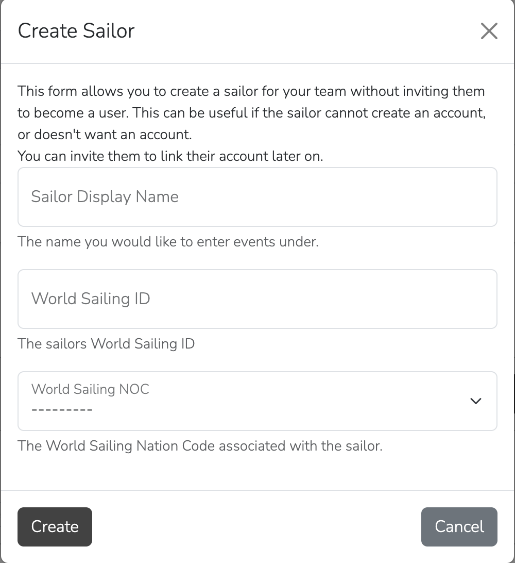Click the "This form allows you" description line
515x563 pixels.
coord(251,92)
